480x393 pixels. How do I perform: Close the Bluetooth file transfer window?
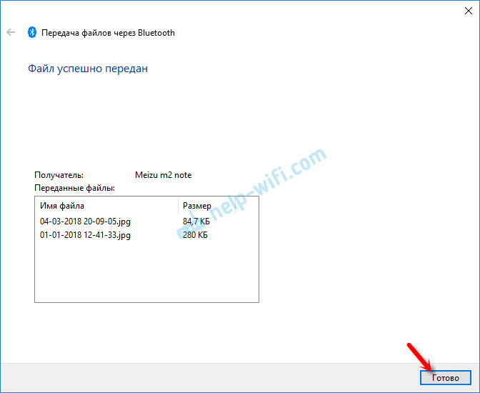point(469,11)
